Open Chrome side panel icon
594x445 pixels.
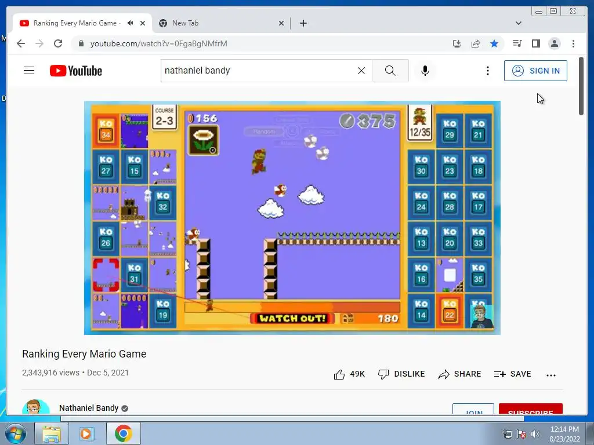tap(535, 43)
